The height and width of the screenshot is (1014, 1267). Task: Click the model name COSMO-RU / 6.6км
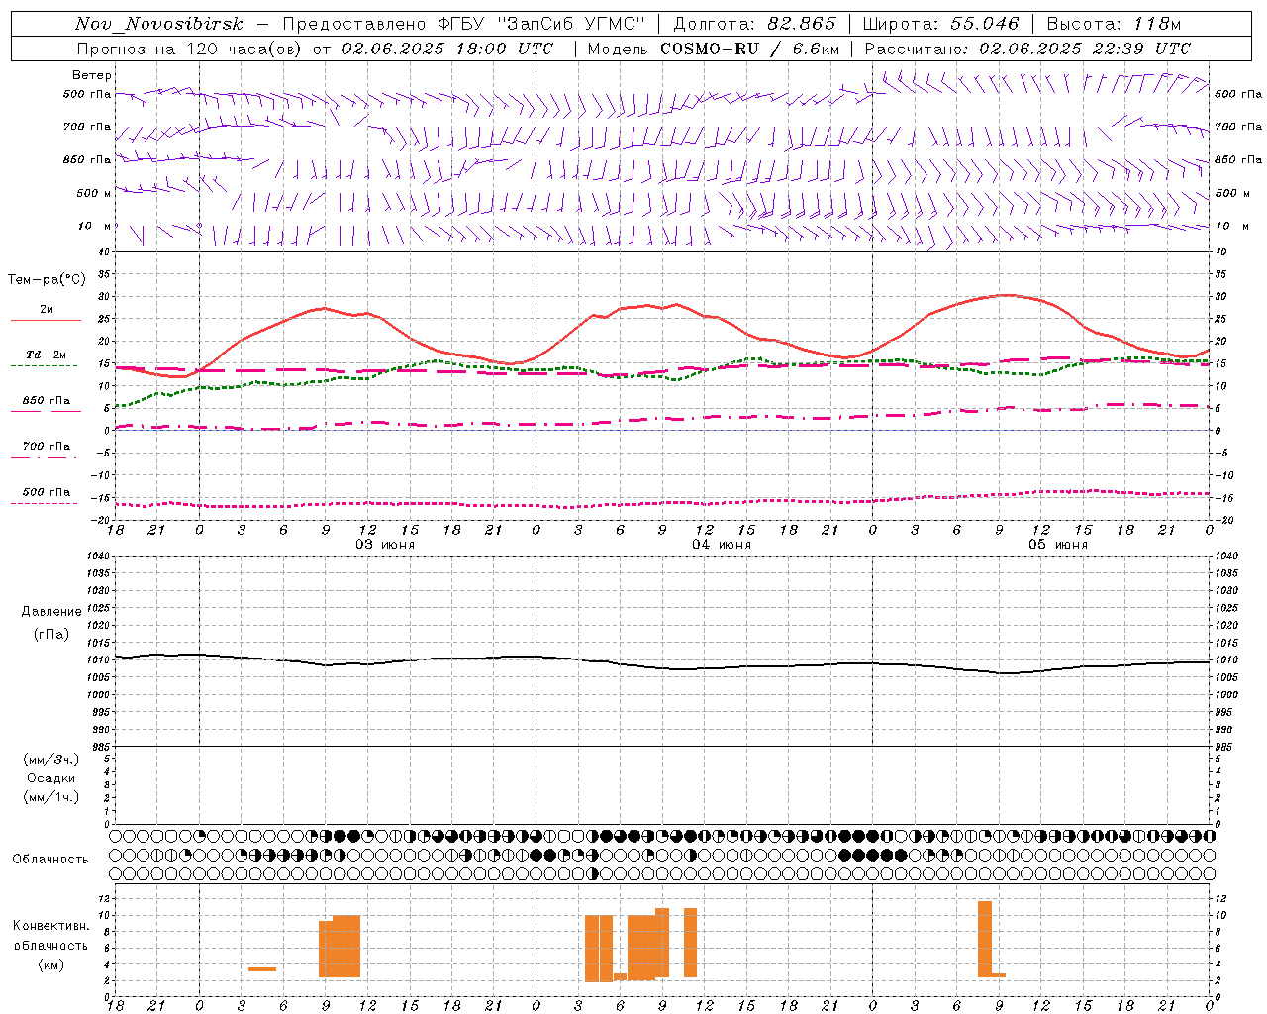point(749,49)
